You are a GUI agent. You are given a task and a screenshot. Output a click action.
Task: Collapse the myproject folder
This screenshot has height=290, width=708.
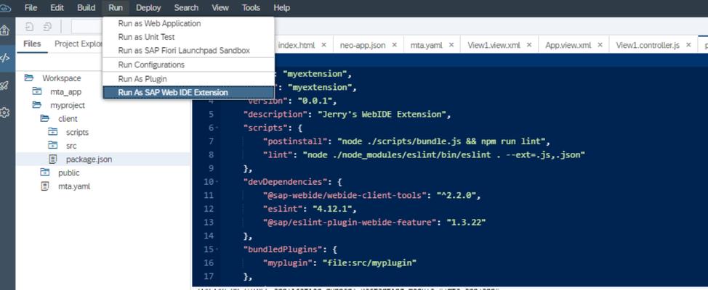[x=36, y=105]
